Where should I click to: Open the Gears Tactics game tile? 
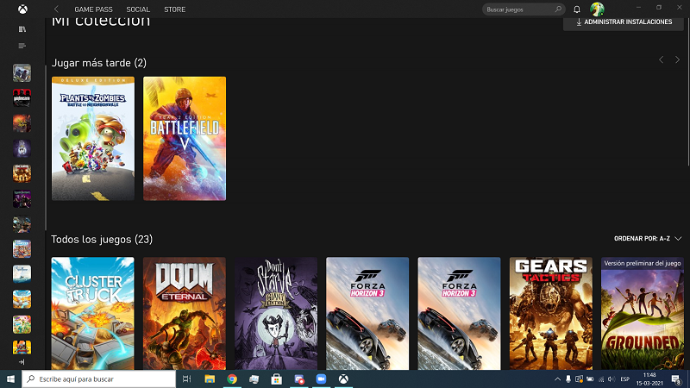coord(551,313)
